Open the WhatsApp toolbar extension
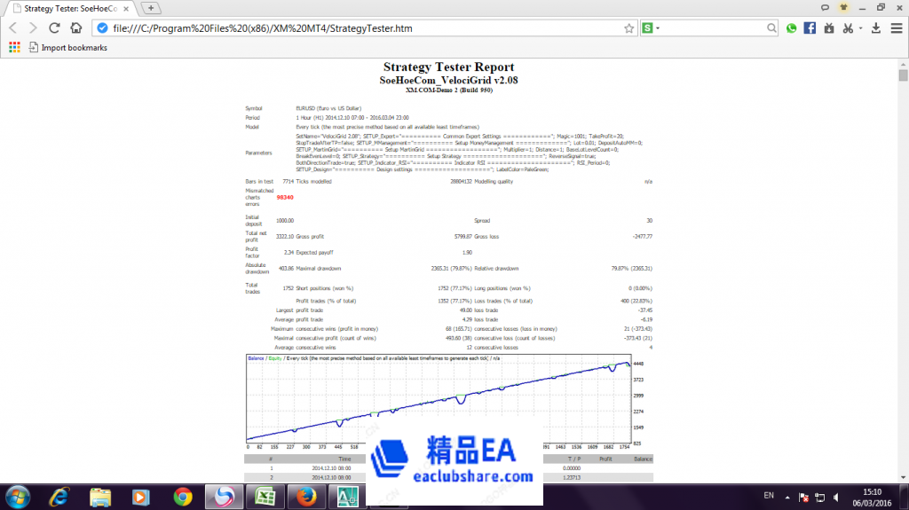 (792, 28)
